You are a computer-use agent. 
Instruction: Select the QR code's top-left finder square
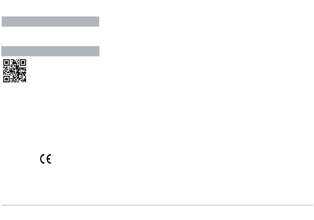tap(6, 63)
